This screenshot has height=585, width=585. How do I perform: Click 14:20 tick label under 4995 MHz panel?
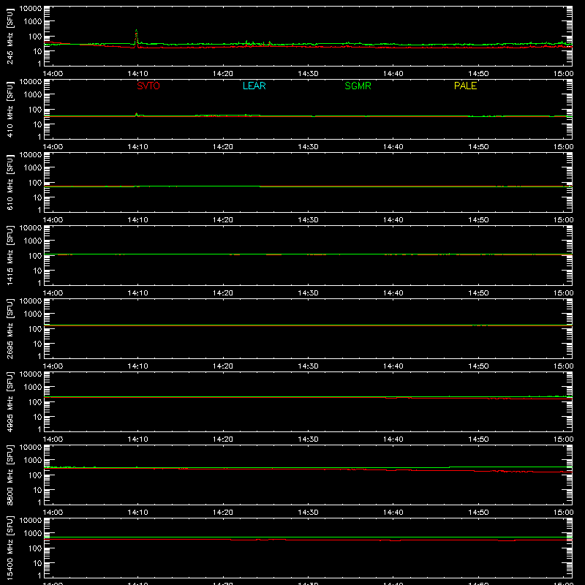(223, 439)
